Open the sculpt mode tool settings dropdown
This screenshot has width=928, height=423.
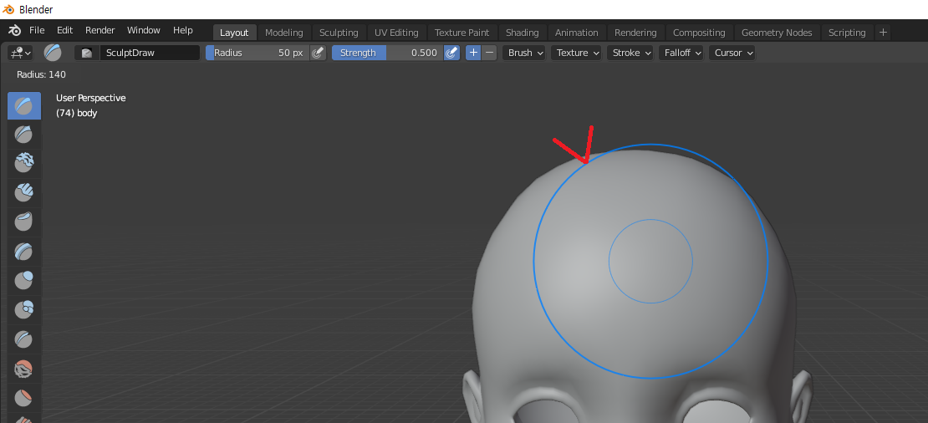tap(20, 54)
